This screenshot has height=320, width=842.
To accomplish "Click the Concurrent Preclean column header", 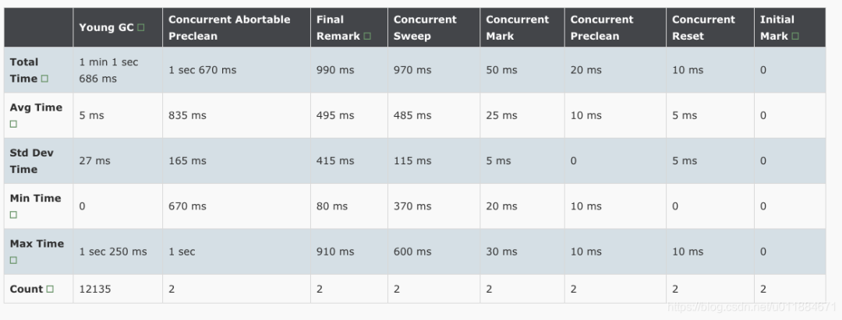I will pos(603,27).
